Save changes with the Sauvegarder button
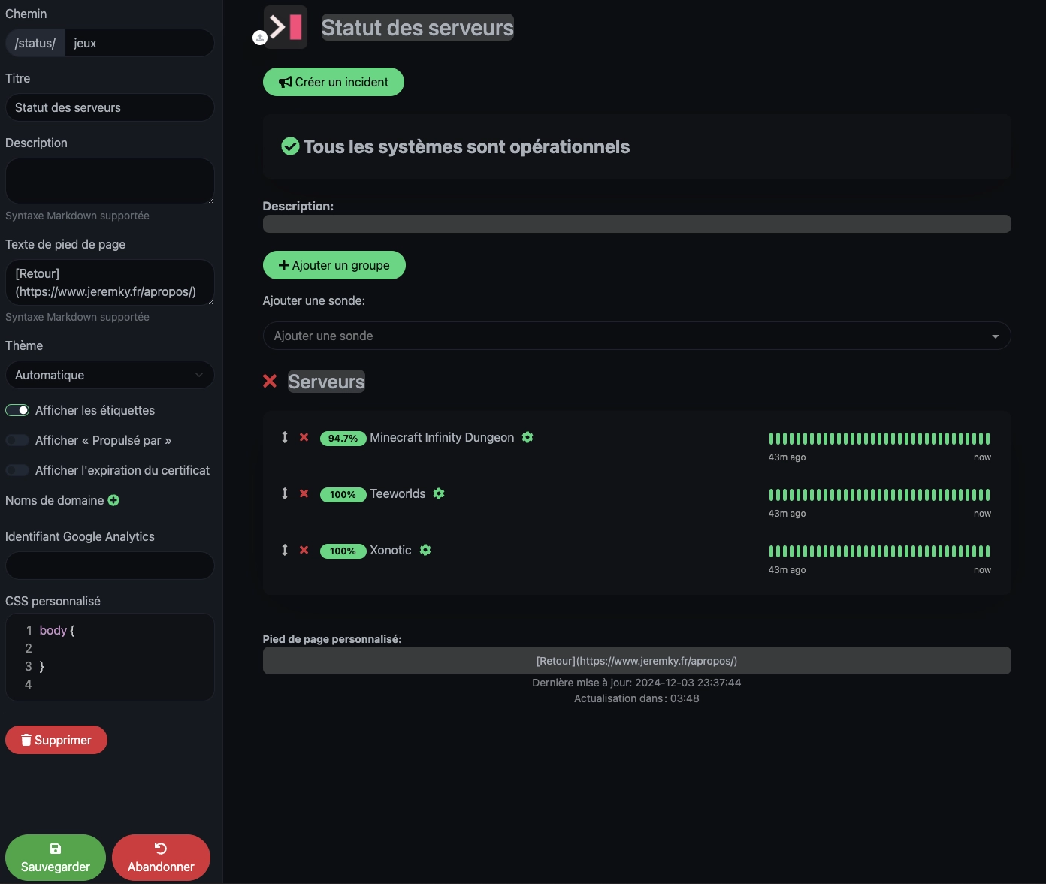1046x884 pixels. [x=56, y=858]
